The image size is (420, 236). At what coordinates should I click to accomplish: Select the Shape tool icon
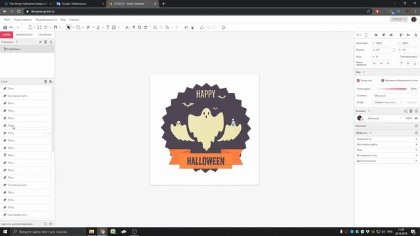coord(78,28)
